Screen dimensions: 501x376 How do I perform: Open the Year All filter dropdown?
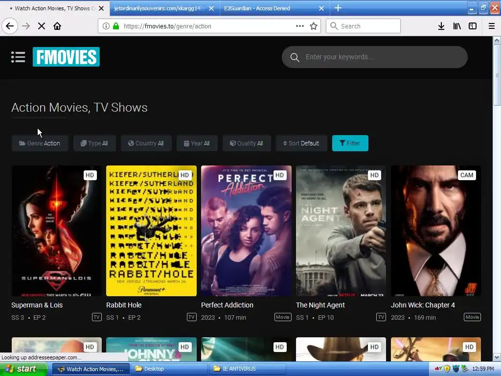pos(197,143)
